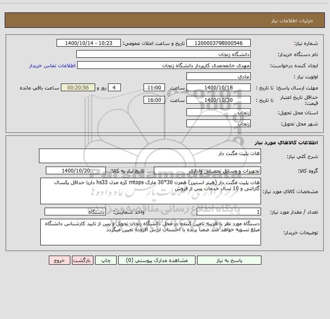Click the واحد شمارش label

129,212
